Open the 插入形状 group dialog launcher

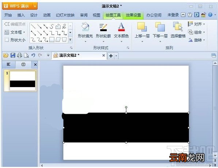(71, 48)
